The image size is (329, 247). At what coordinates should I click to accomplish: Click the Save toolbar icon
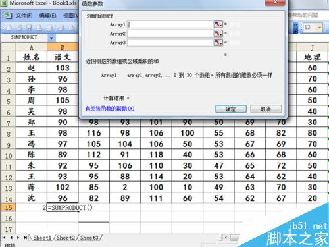click(x=29, y=28)
